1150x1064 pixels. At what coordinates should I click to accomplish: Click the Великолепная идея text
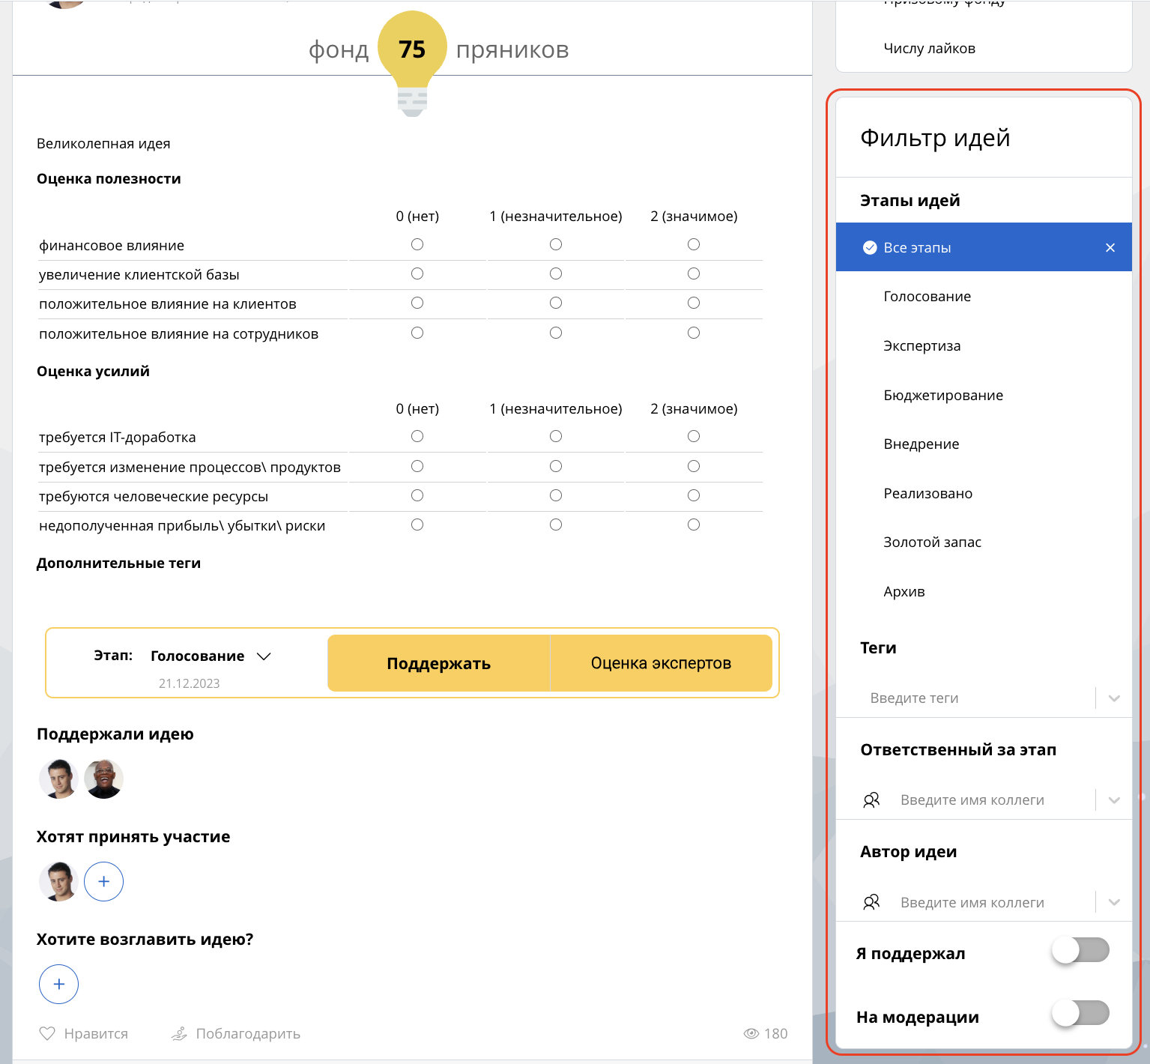(103, 144)
